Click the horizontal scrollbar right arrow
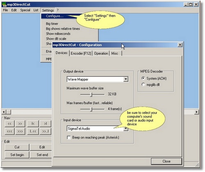Image resolution: width=205 pixels, height=172 pixels. 196,112
